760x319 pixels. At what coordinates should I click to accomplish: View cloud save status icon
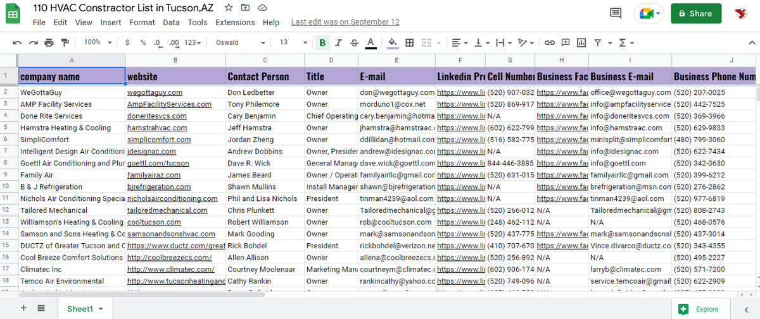click(262, 8)
